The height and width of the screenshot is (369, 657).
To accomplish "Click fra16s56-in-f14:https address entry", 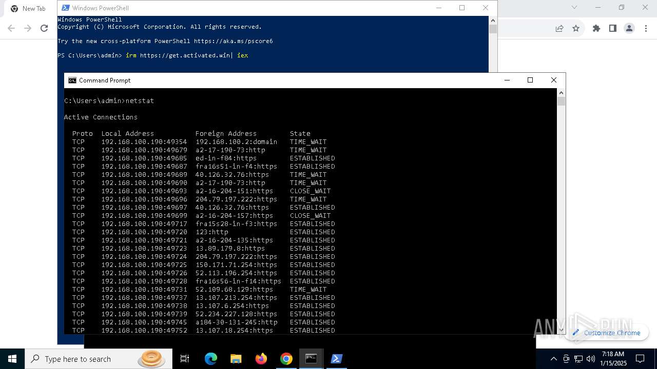I will click(x=238, y=281).
